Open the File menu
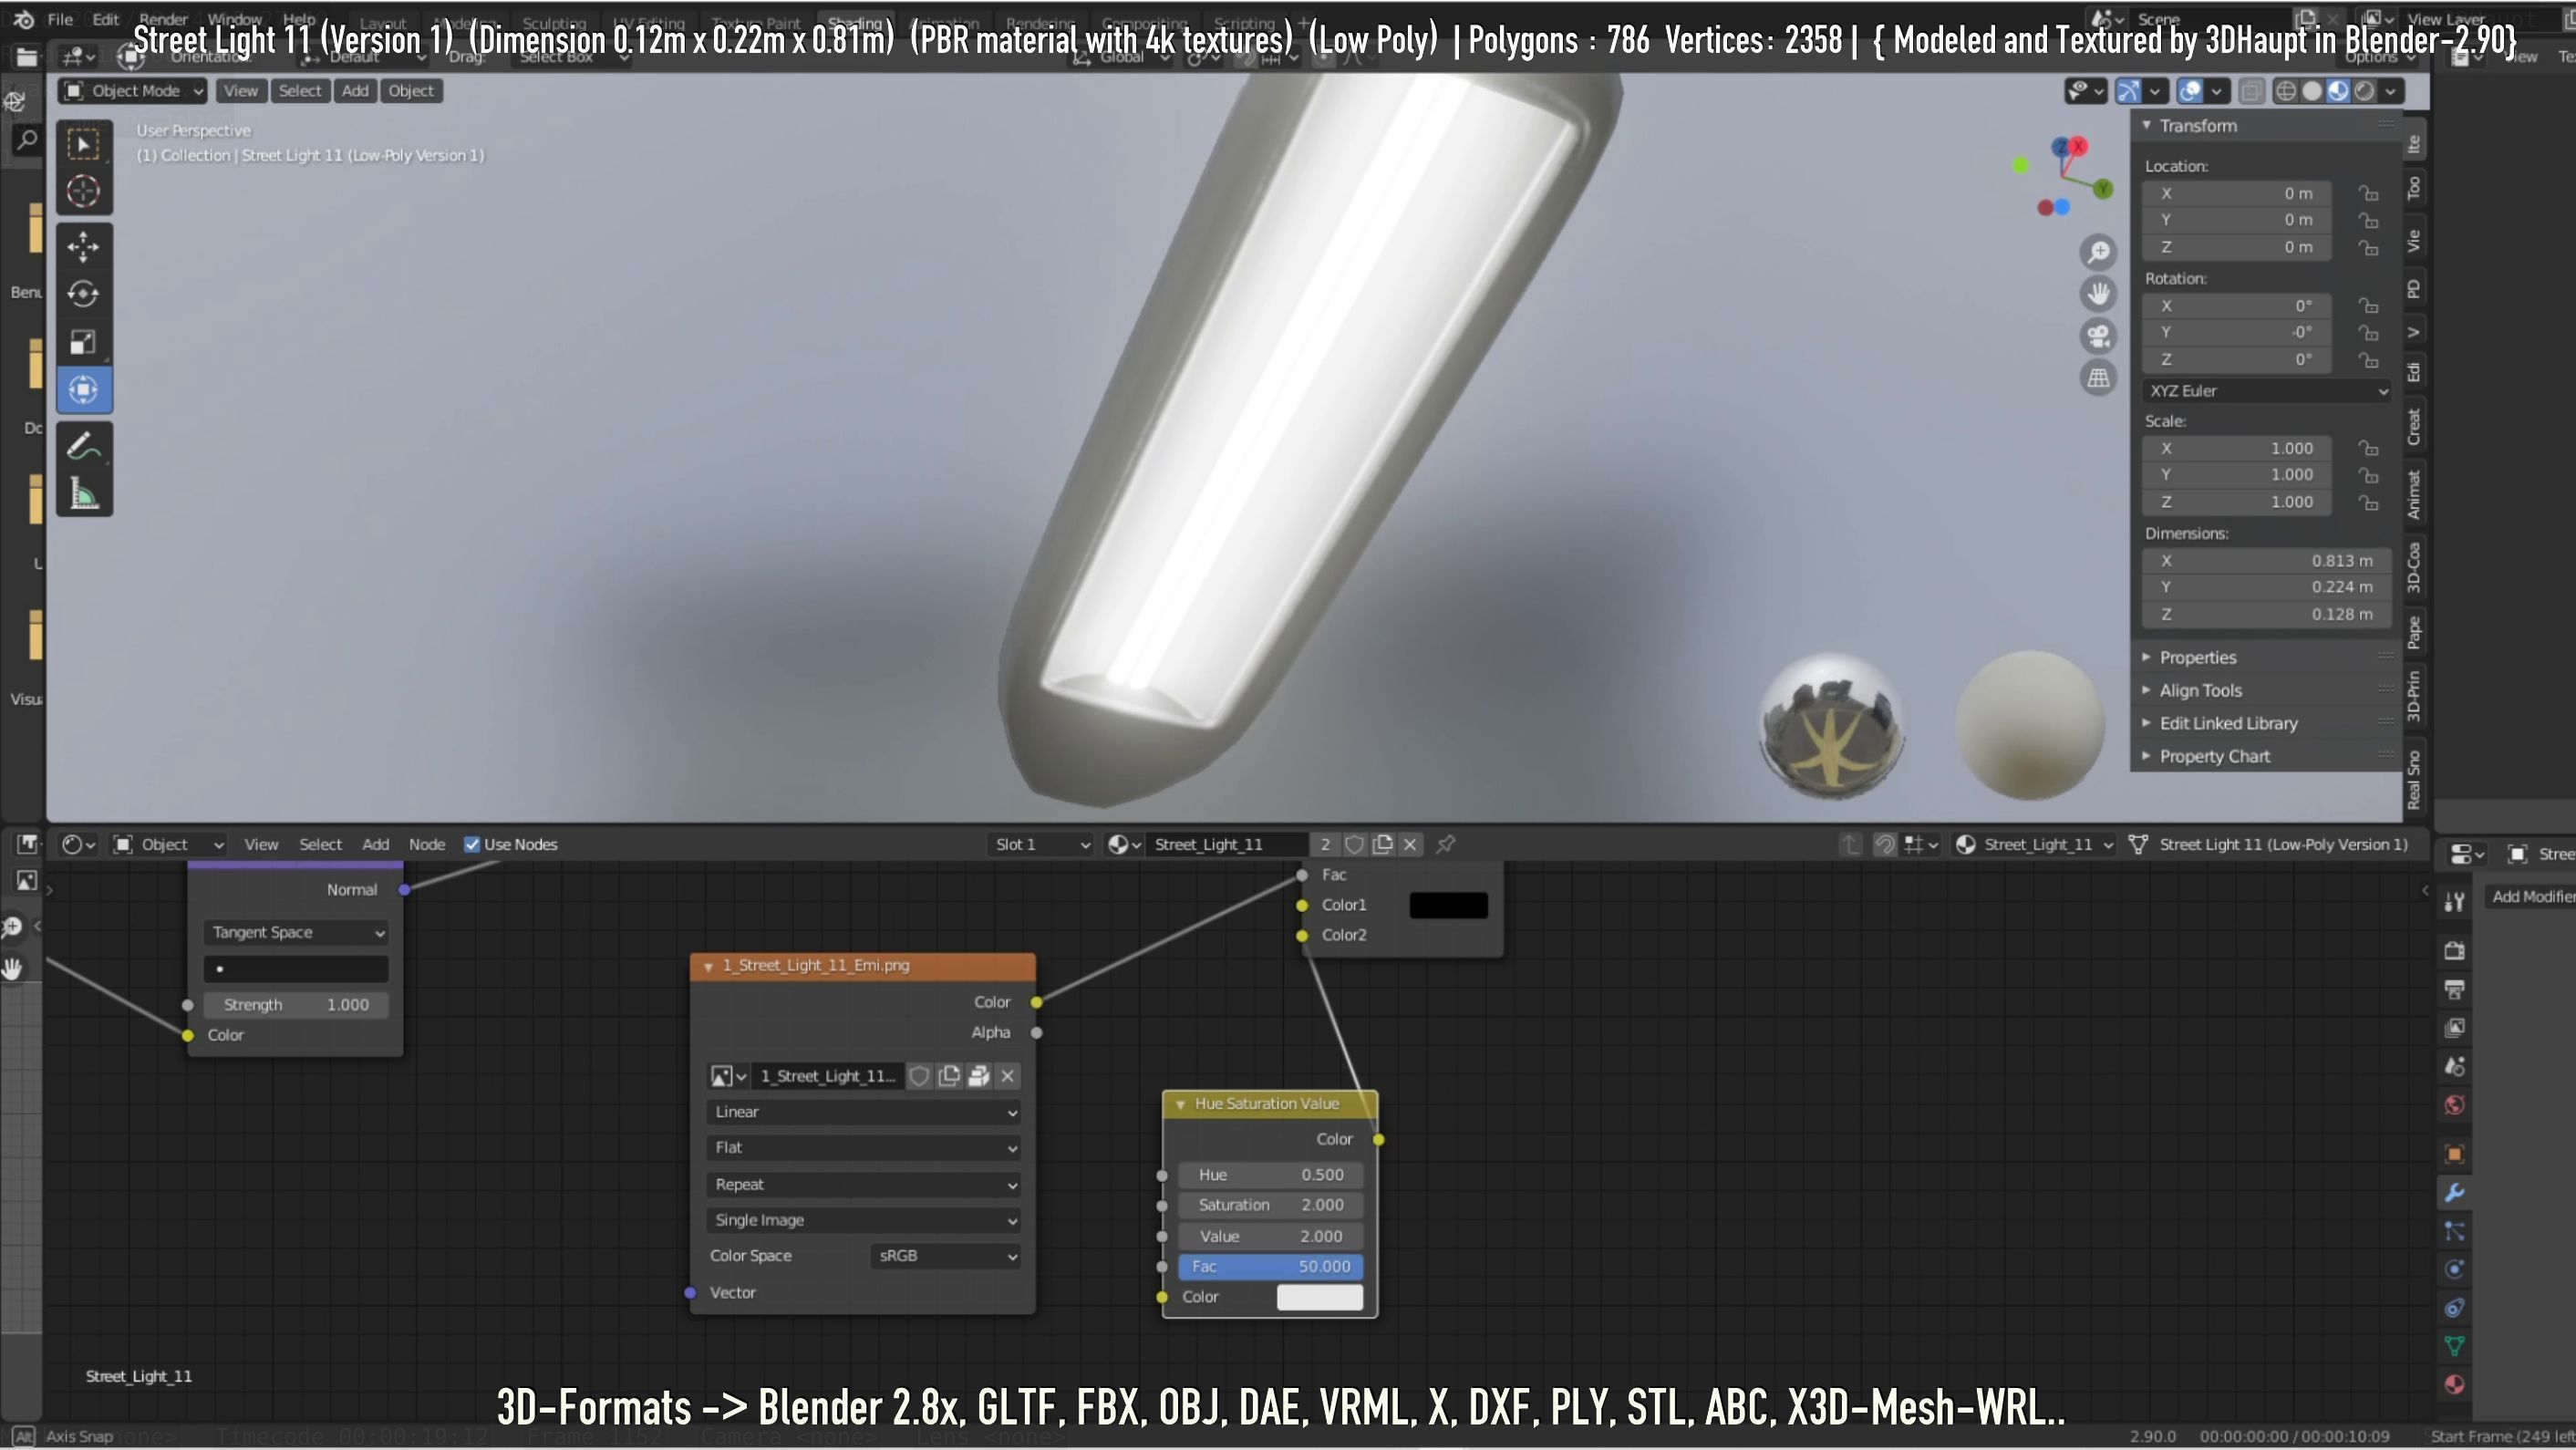The height and width of the screenshot is (1450, 2576). pyautogui.click(x=60, y=19)
